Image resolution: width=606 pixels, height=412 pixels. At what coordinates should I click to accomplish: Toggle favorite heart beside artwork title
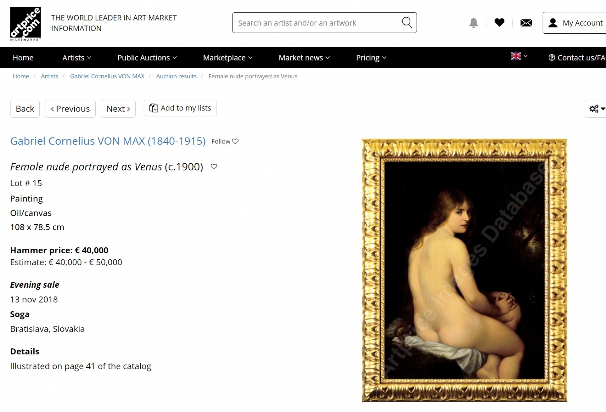click(214, 167)
